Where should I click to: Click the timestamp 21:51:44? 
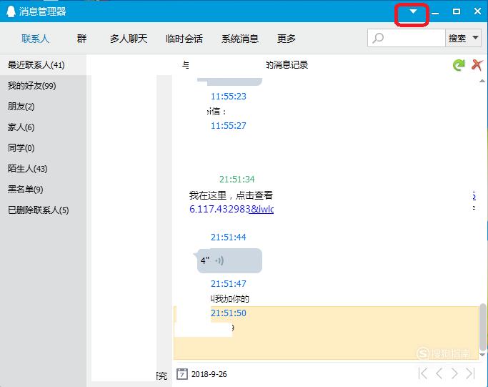click(x=229, y=237)
